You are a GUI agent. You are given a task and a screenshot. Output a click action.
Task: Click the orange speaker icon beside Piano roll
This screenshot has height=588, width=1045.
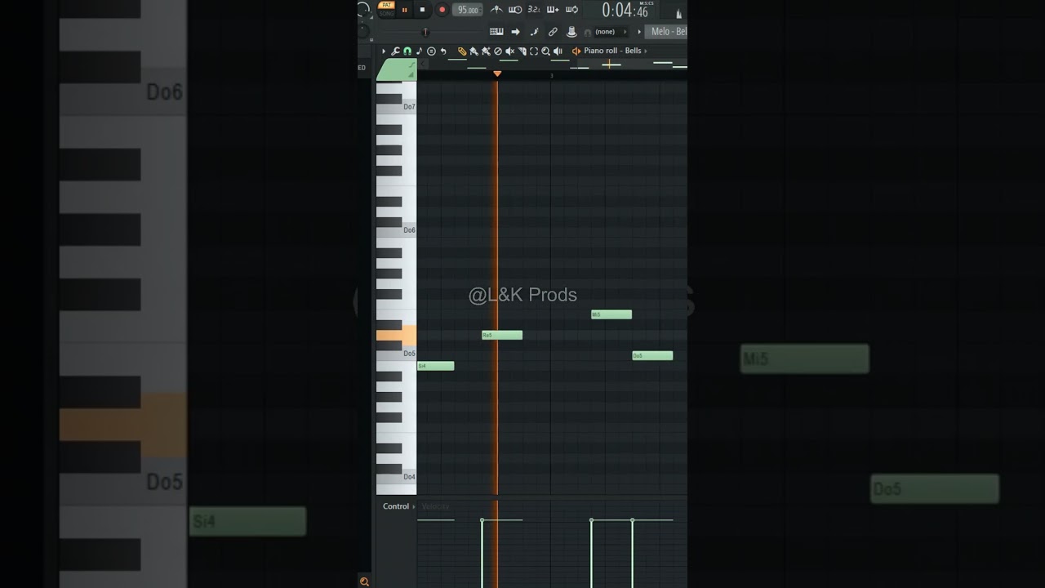coord(576,51)
